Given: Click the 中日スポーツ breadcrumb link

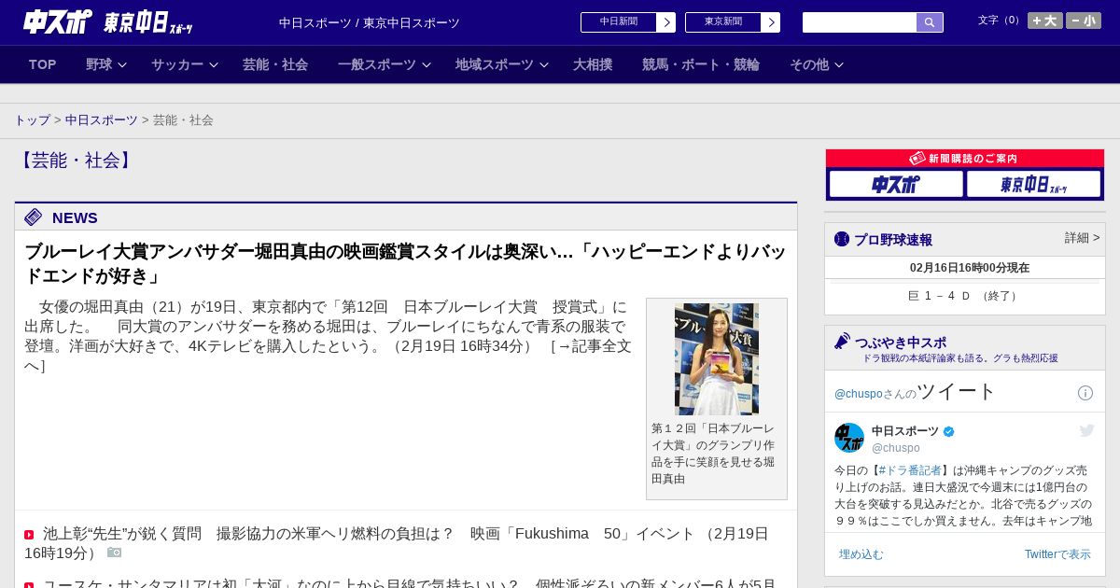Looking at the screenshot, I should pyautogui.click(x=102, y=120).
